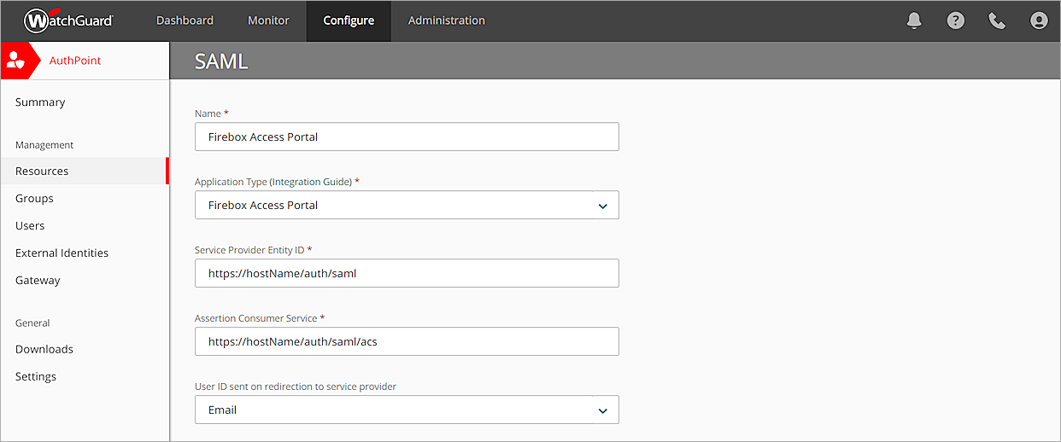Open the help question mark icon
The height and width of the screenshot is (442, 1061).
[956, 20]
